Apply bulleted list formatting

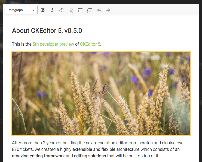click(80, 10)
